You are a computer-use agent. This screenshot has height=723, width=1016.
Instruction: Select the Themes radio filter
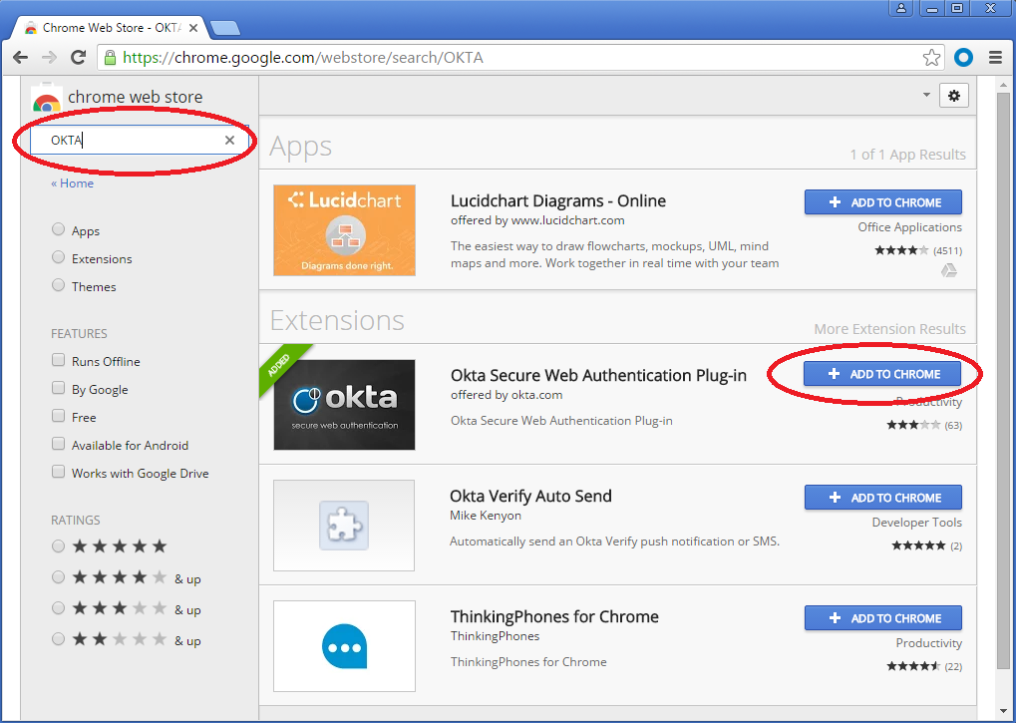(x=58, y=285)
